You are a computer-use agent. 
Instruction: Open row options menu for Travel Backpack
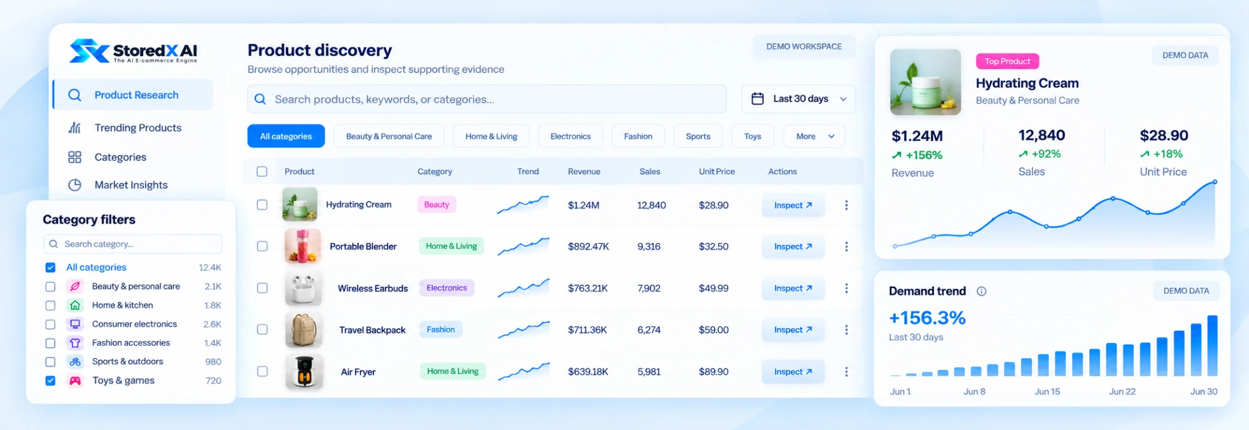pos(846,330)
